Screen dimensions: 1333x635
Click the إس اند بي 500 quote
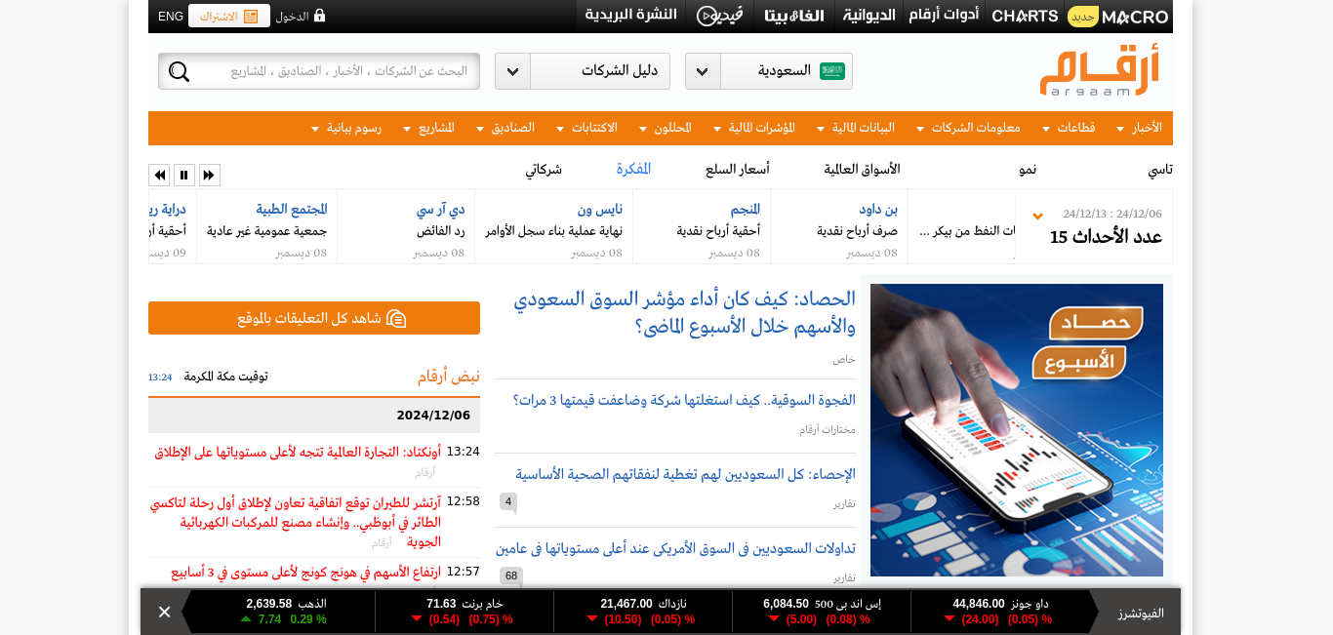(x=822, y=611)
